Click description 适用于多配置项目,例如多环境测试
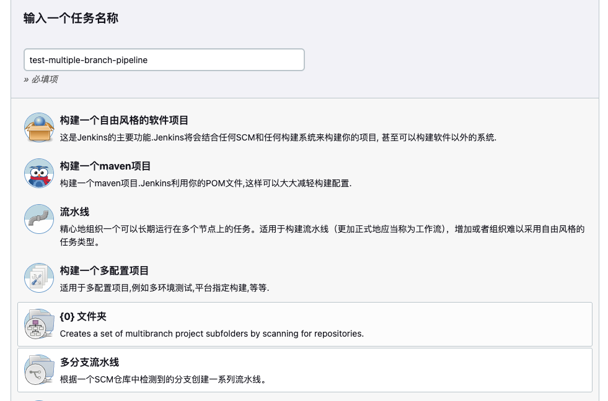This screenshot has width=608, height=401. click(x=164, y=288)
